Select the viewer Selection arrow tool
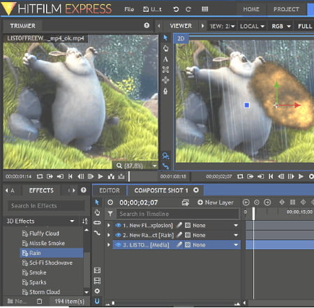 pyautogui.click(x=165, y=38)
